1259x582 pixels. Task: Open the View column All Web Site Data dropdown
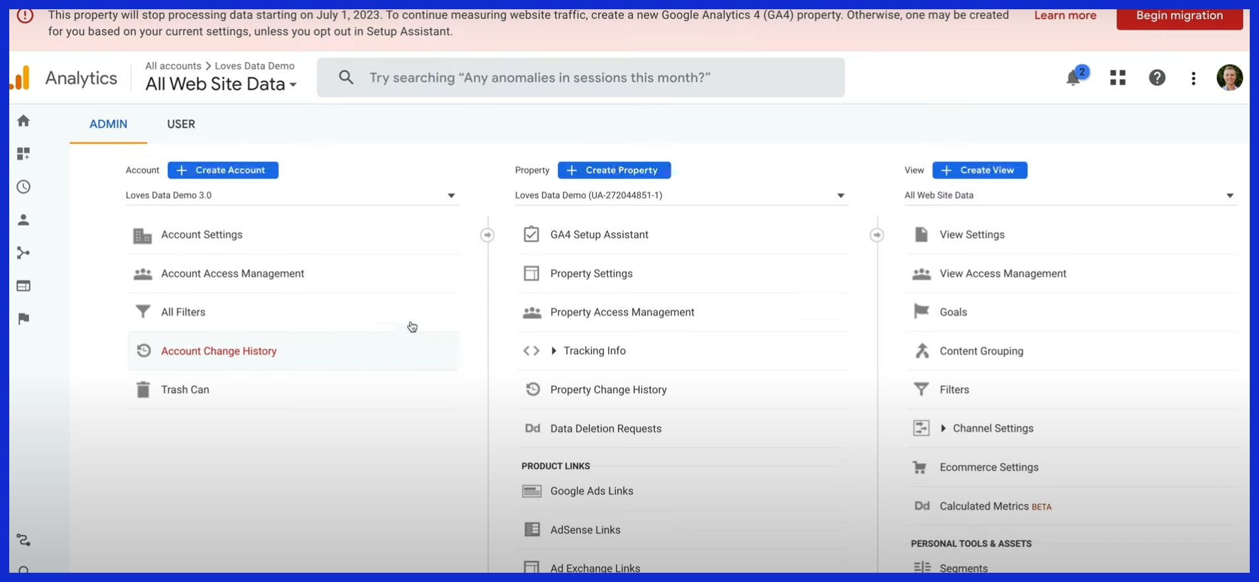[1070, 196]
